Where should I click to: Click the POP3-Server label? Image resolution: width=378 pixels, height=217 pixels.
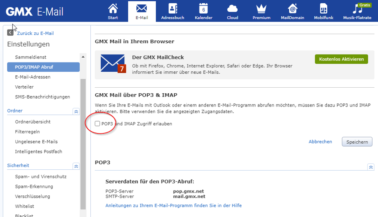click(x=119, y=191)
